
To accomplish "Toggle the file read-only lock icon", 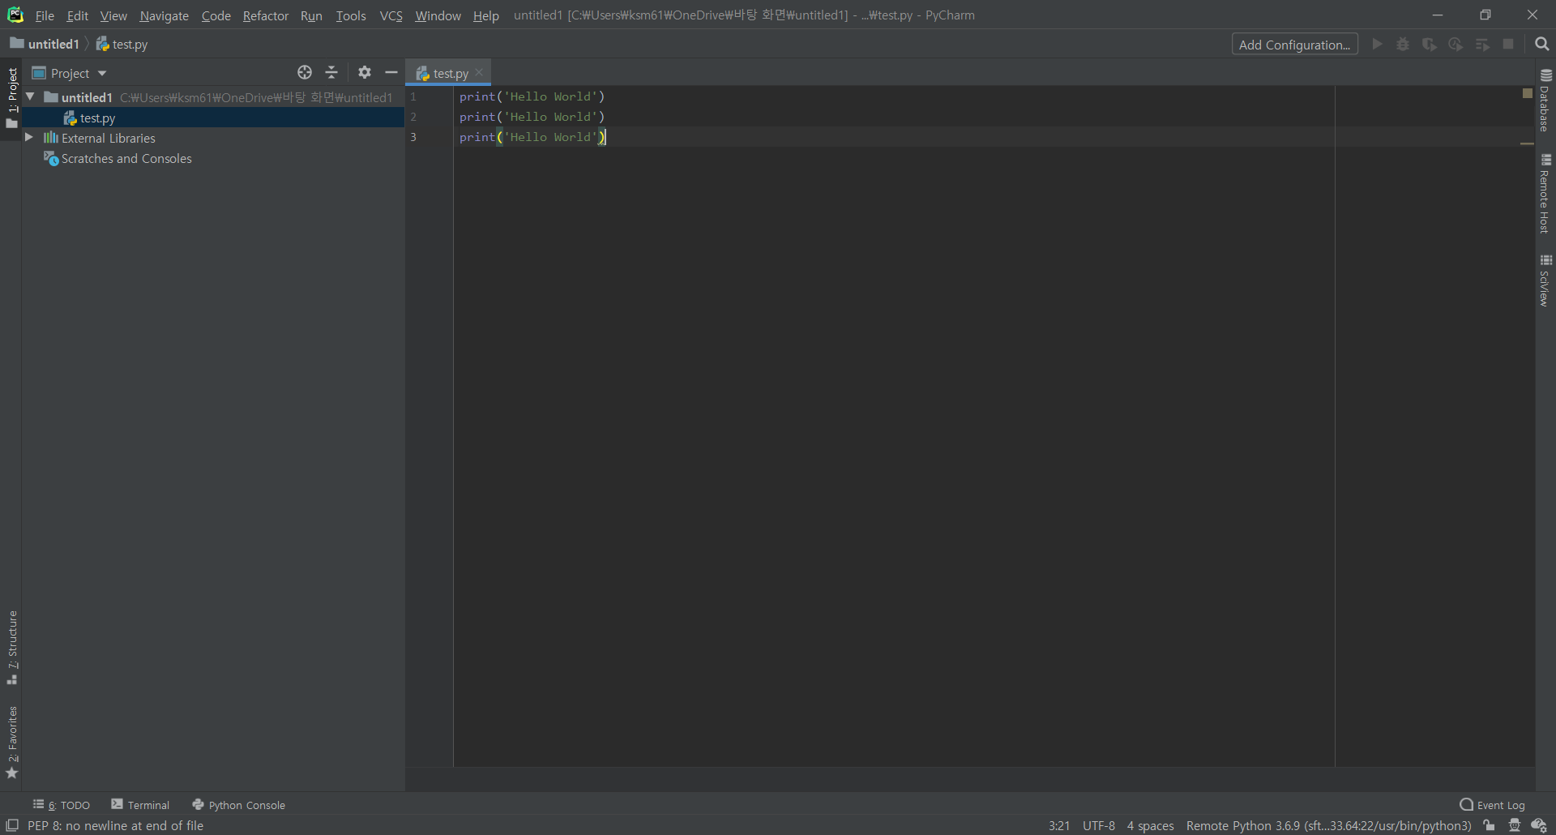I will (x=1490, y=825).
